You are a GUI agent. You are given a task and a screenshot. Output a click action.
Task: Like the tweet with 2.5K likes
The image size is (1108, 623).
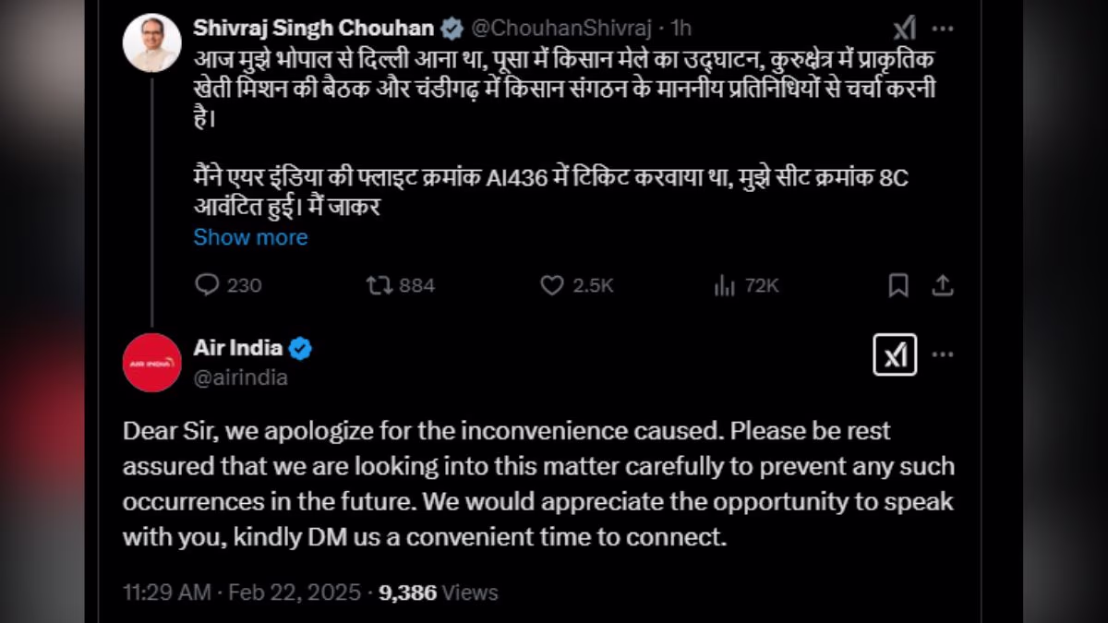tap(552, 286)
